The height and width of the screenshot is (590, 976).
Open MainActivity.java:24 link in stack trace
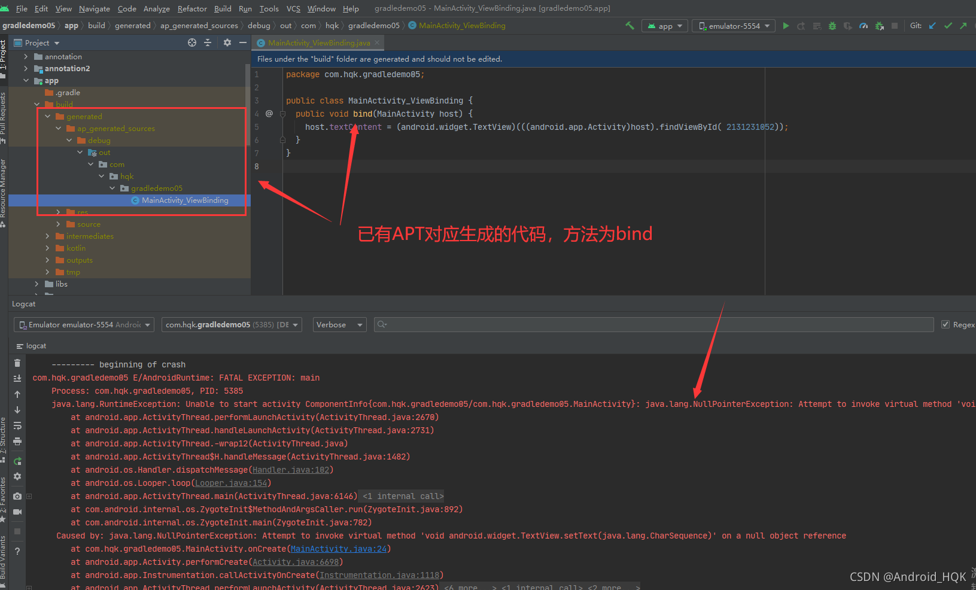[x=339, y=549]
